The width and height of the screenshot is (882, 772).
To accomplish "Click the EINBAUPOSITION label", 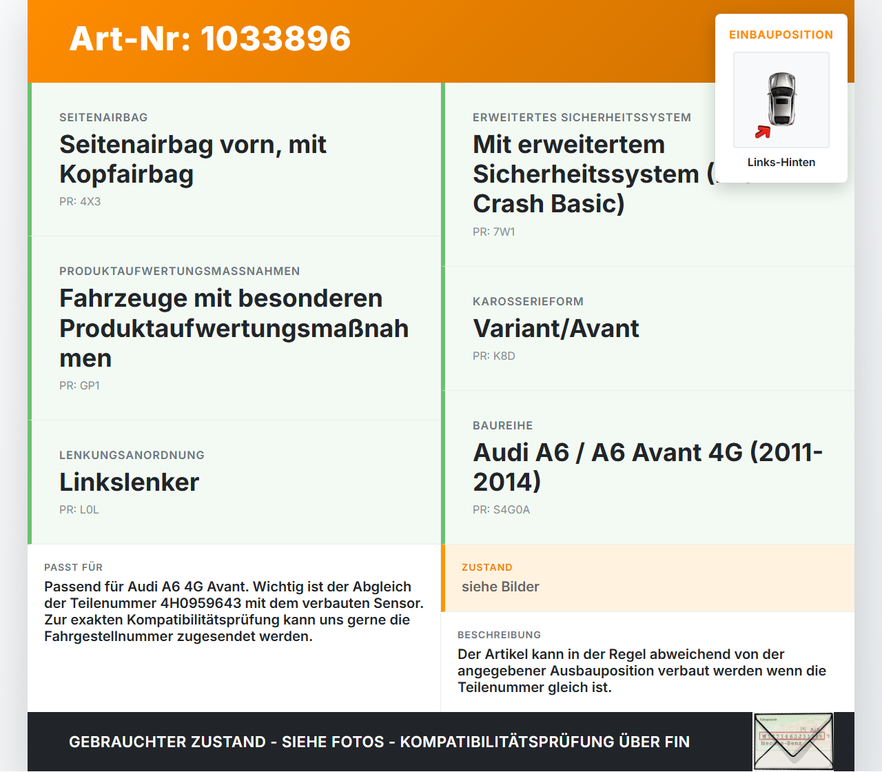I will pyautogui.click(x=781, y=34).
